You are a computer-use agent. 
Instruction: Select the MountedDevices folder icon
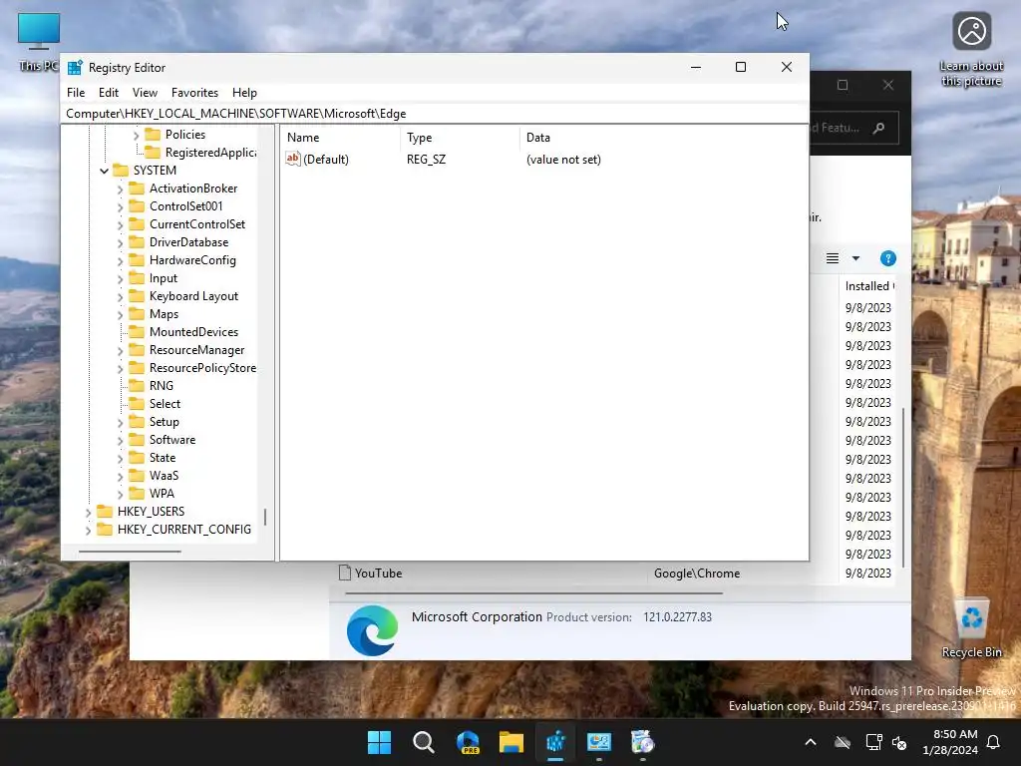[x=137, y=331]
